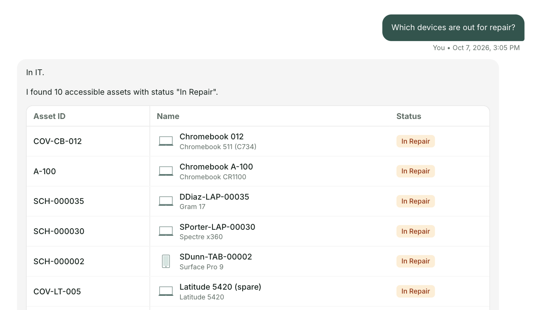Click the In Repair badge for COV-CB-012
Screen dimensions: 540x310
coord(416,141)
